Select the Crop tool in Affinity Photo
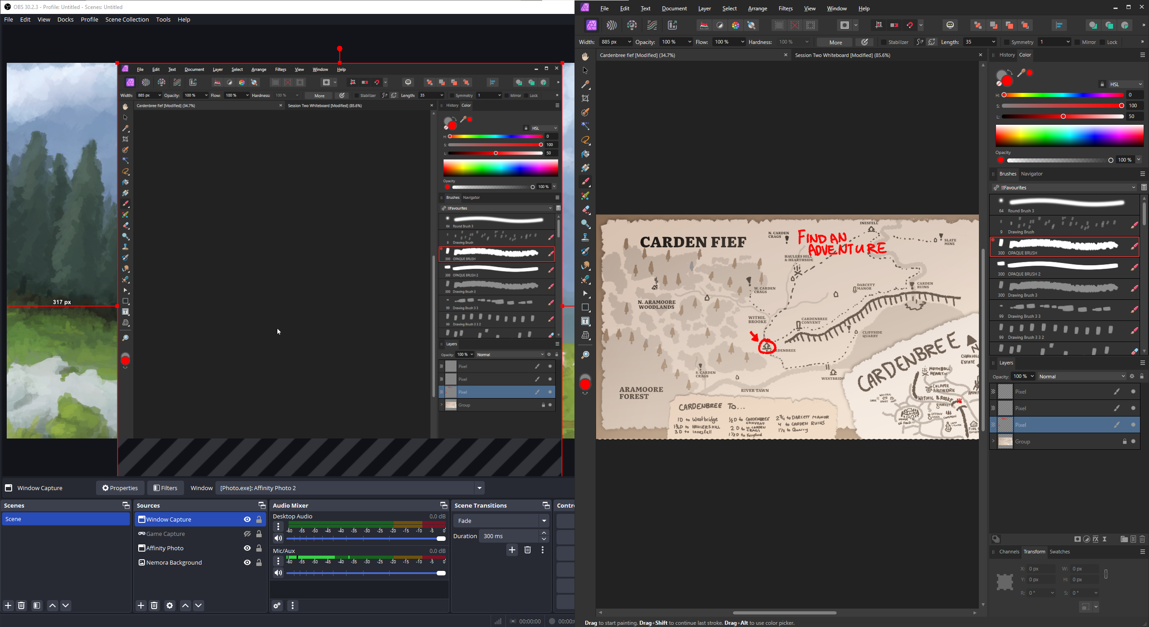 tap(585, 98)
